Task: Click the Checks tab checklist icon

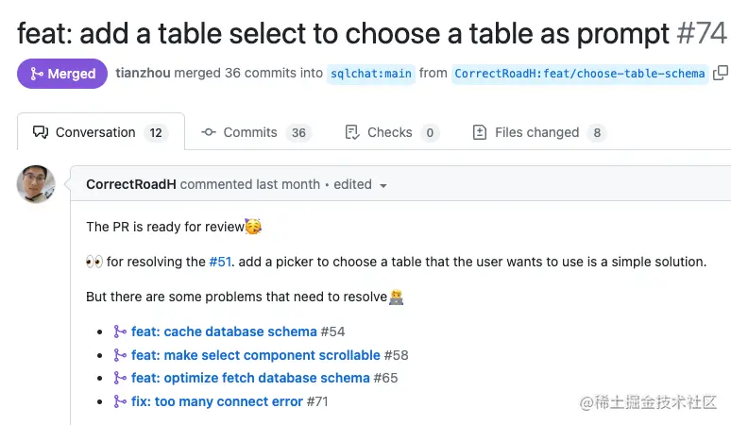Action: point(352,132)
